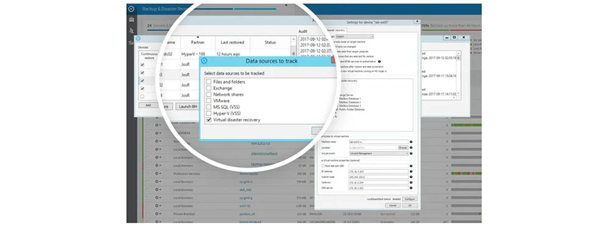Image resolution: width=610 pixels, height=225 pixels.
Task: Open the Virtual switch dropdown
Action: 379,154
